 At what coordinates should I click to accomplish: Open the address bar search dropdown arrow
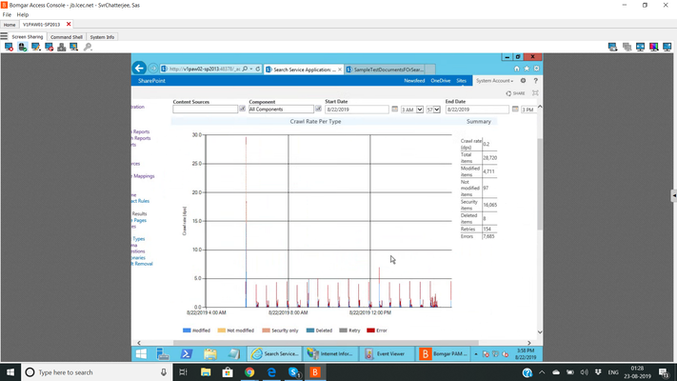point(251,69)
